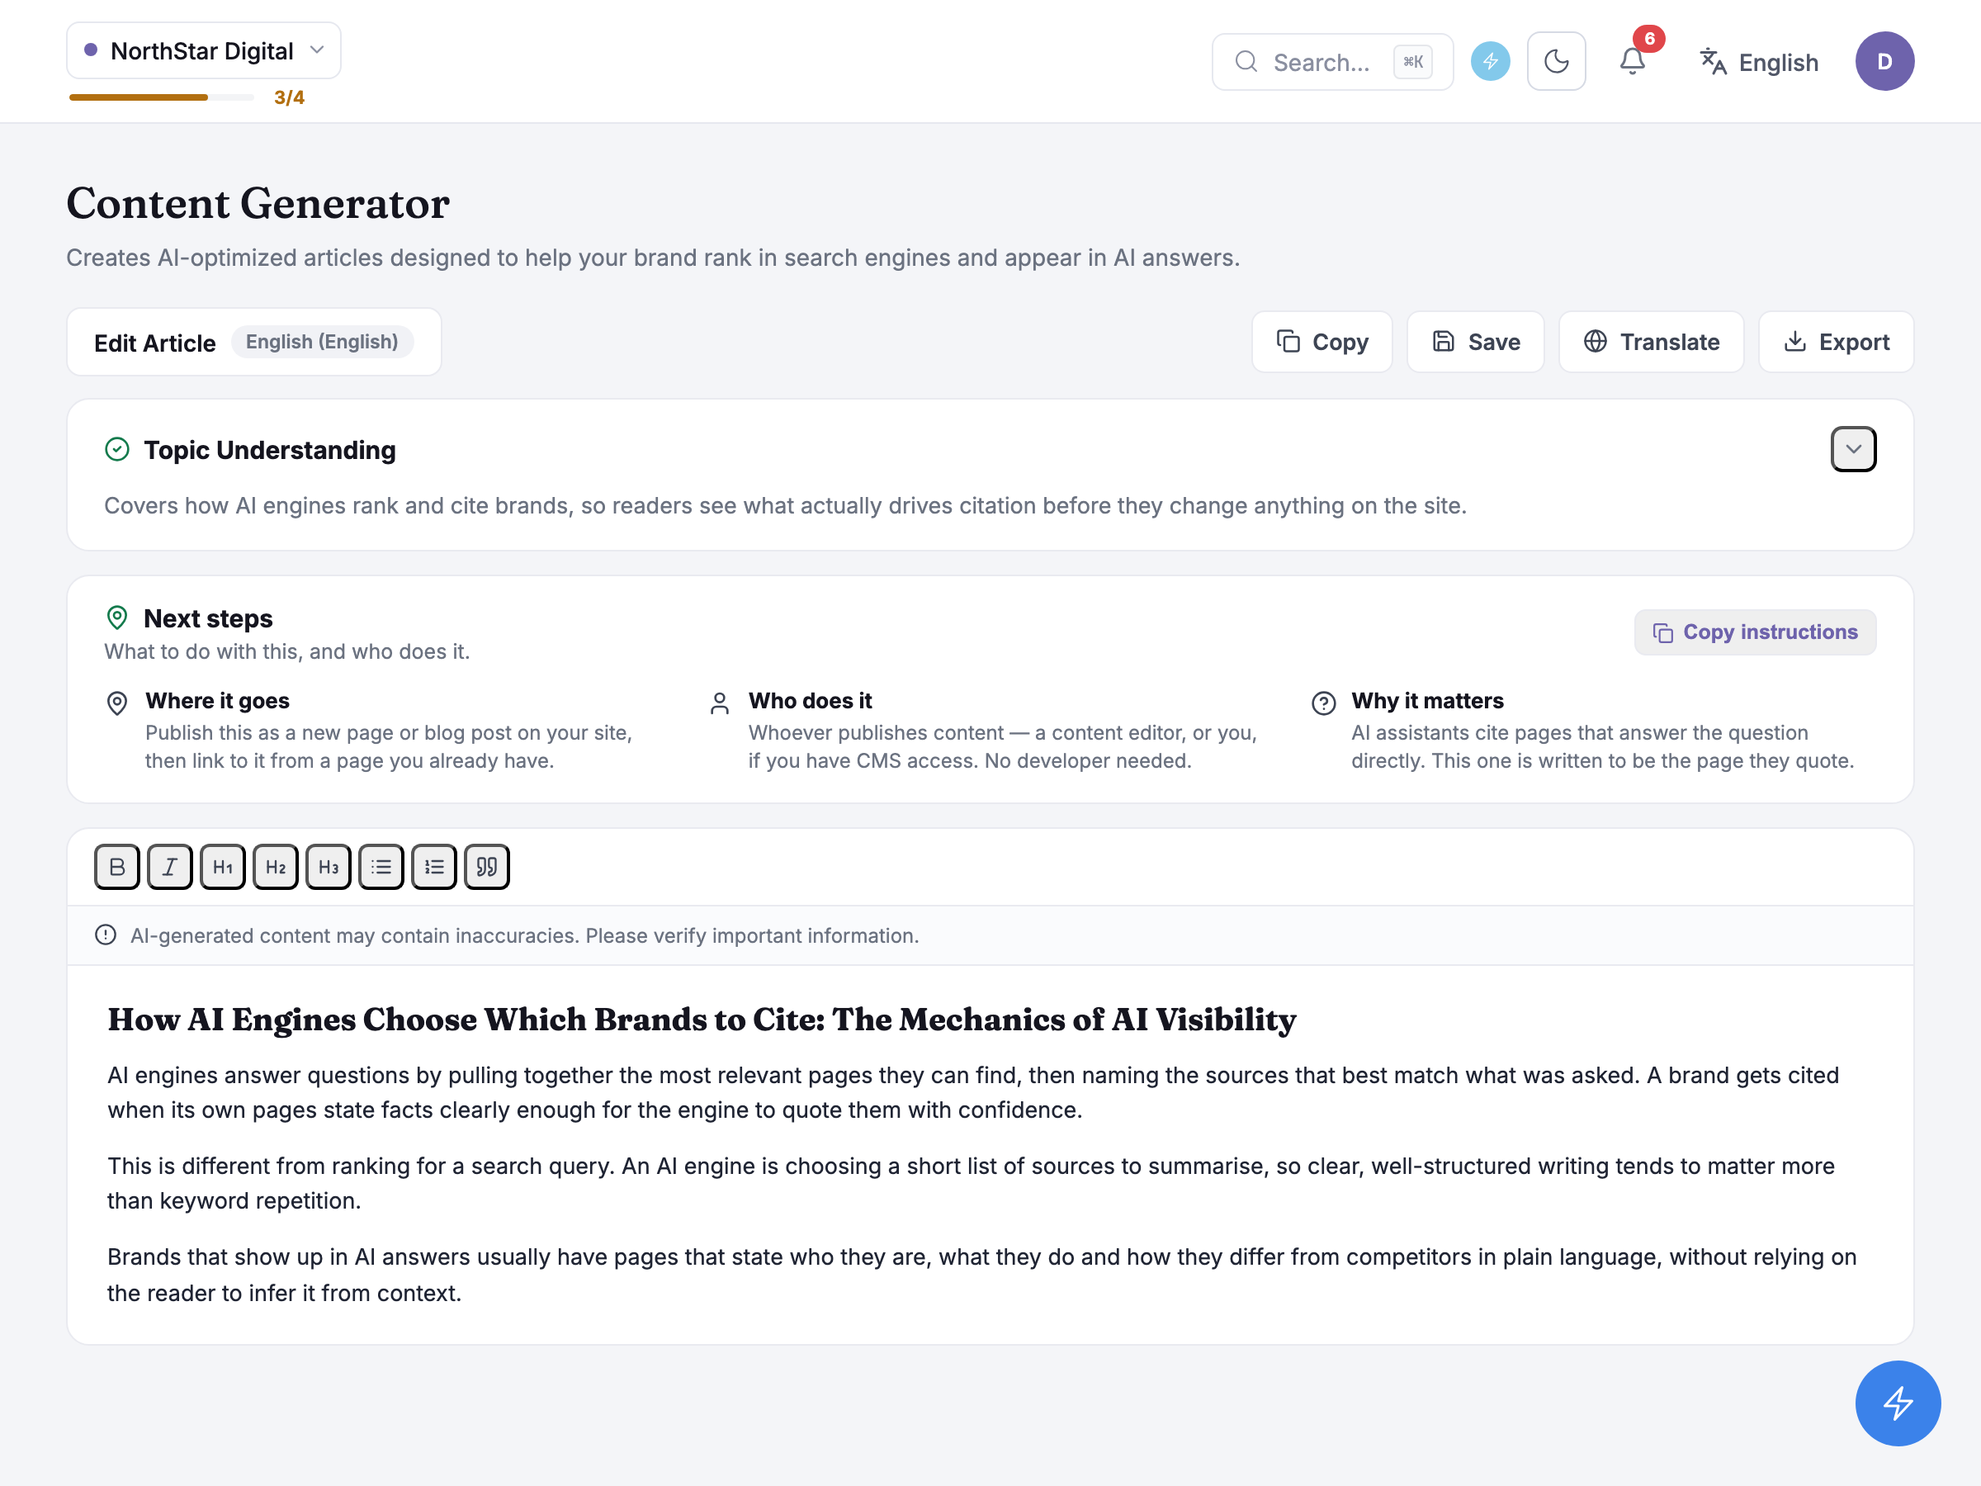Expand the Topic Understanding section chevron

coord(1853,449)
